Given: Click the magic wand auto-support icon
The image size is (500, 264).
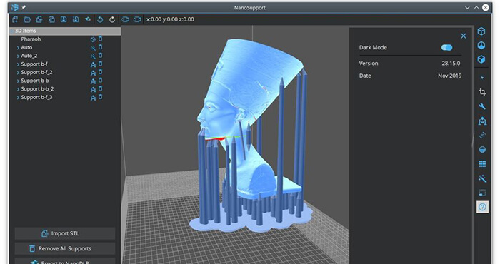Looking at the screenshot, I should click(x=482, y=178).
